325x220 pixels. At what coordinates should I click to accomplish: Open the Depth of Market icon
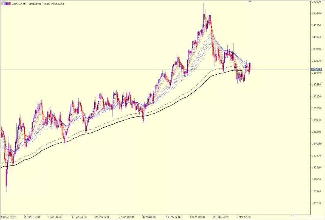pyautogui.click(x=8, y=4)
